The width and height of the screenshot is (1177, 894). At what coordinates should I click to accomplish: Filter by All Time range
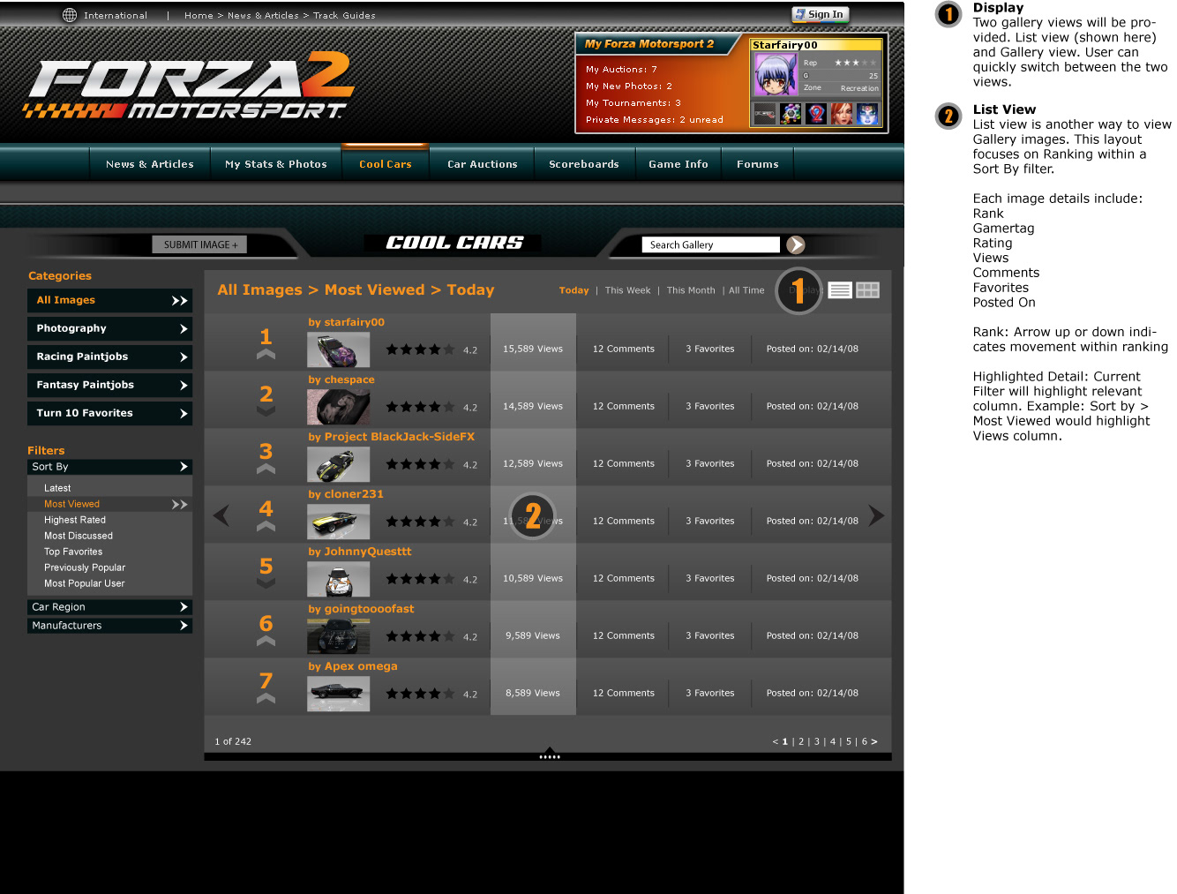click(x=746, y=290)
